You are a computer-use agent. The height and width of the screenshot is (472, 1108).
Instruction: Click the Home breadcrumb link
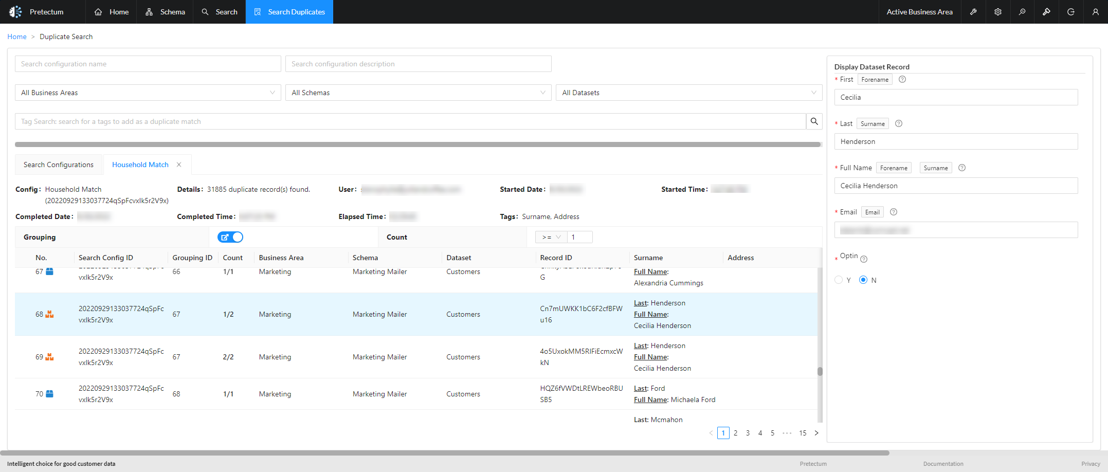pos(17,37)
